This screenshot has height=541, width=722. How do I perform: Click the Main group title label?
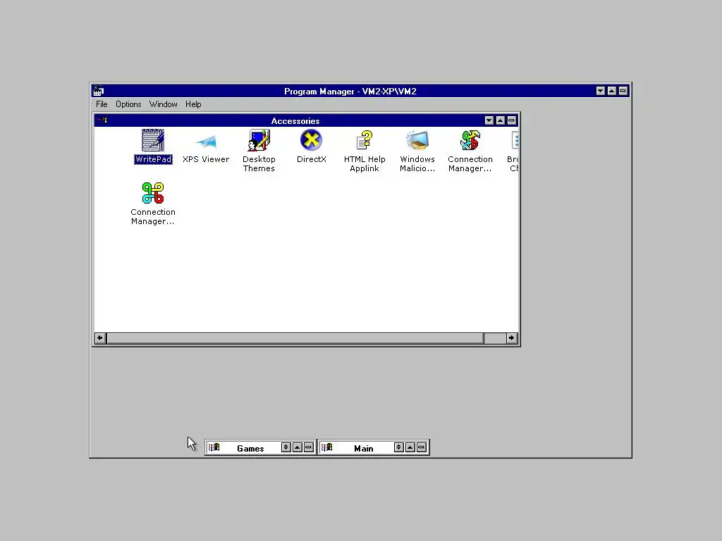(364, 449)
